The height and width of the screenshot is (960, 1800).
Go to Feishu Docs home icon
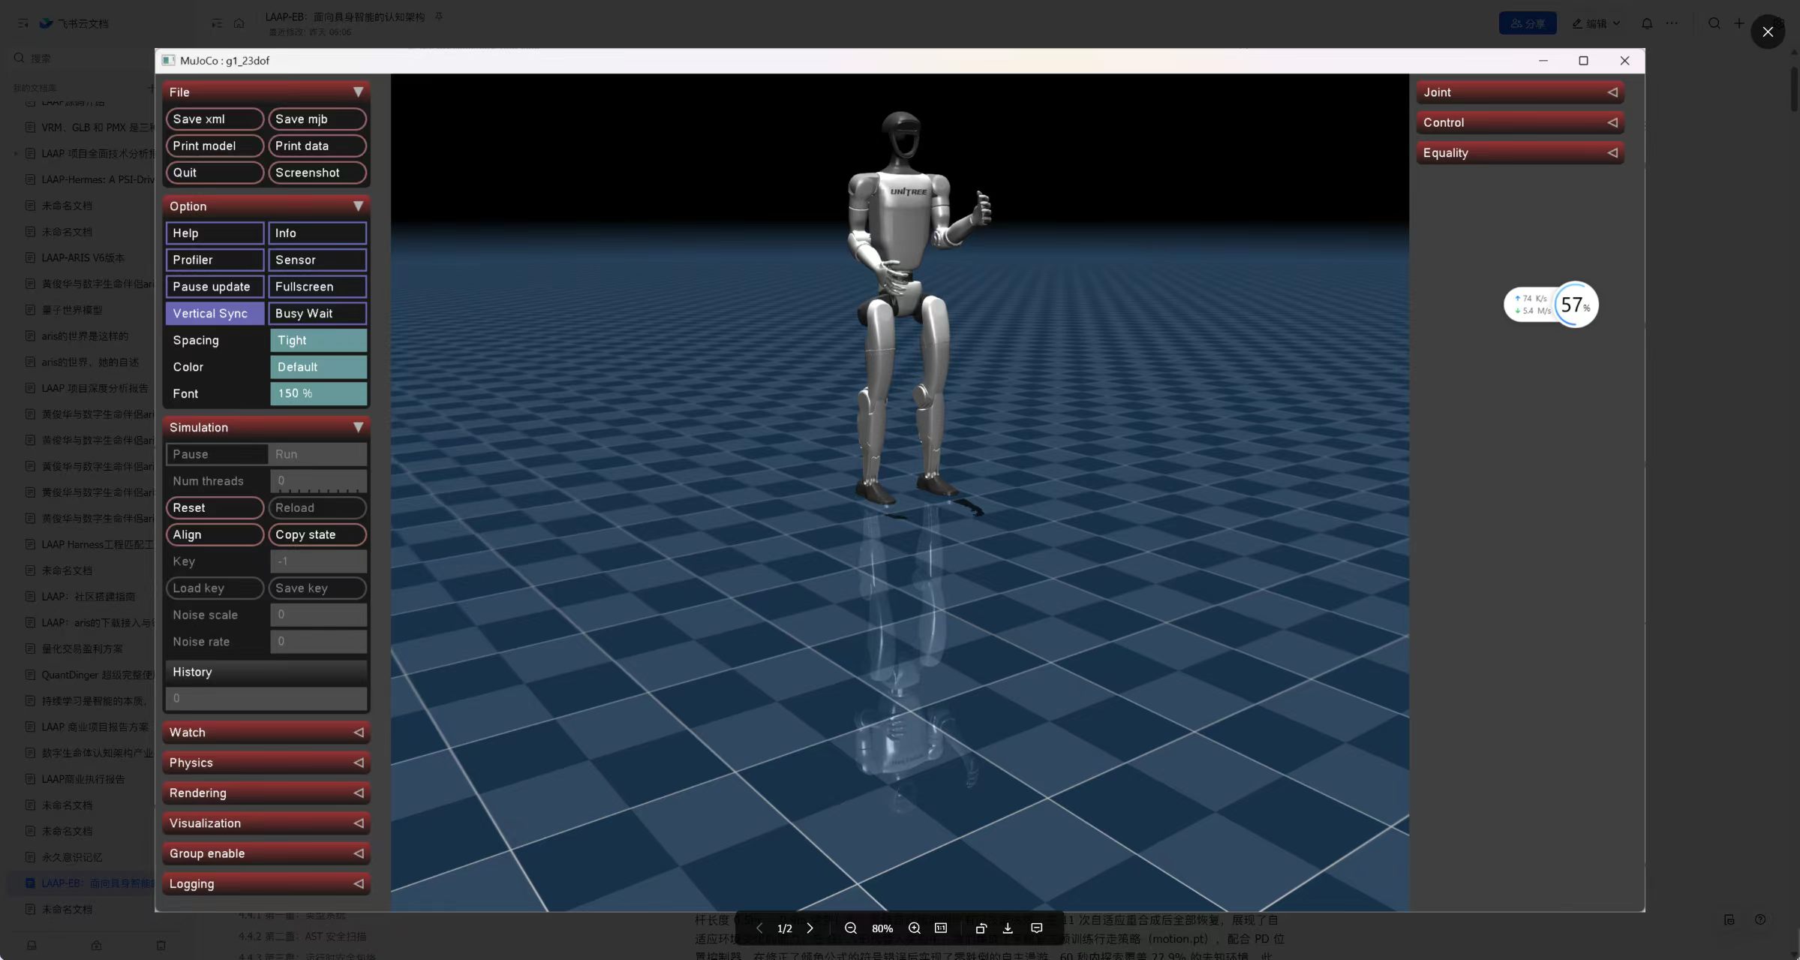pos(239,23)
